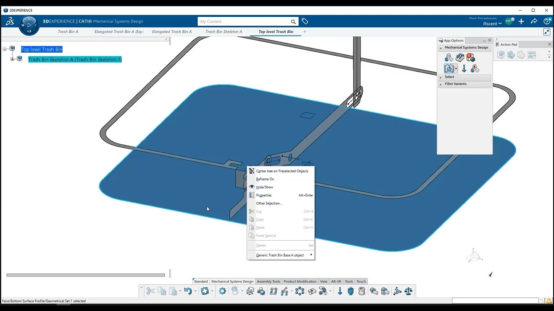The width and height of the screenshot is (554, 311).
Task: Click the balance scales icon in bottom toolbar
Action: (409, 291)
